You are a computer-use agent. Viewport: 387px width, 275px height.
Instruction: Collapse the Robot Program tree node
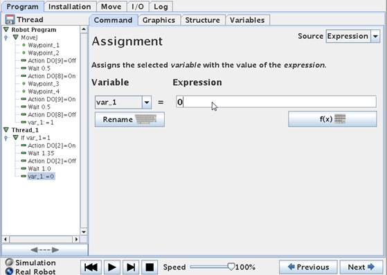point(6,30)
